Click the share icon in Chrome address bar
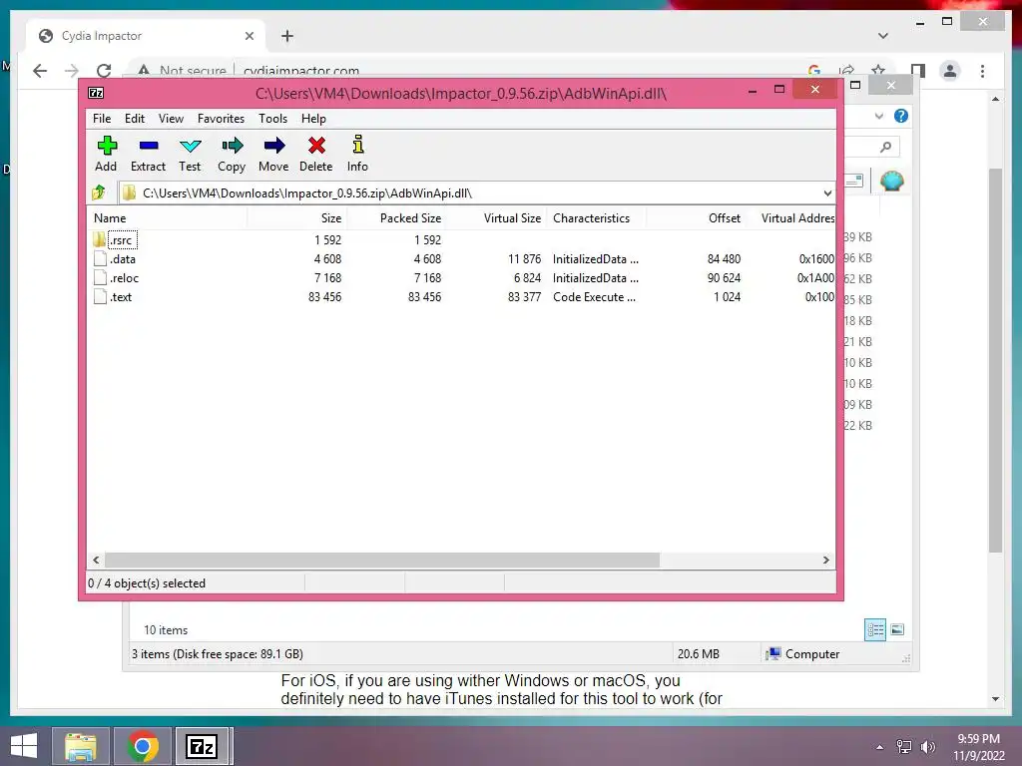This screenshot has height=766, width=1022. pos(846,70)
